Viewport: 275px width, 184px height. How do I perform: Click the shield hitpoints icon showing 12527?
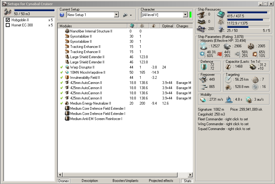pyautogui.click(x=203, y=46)
